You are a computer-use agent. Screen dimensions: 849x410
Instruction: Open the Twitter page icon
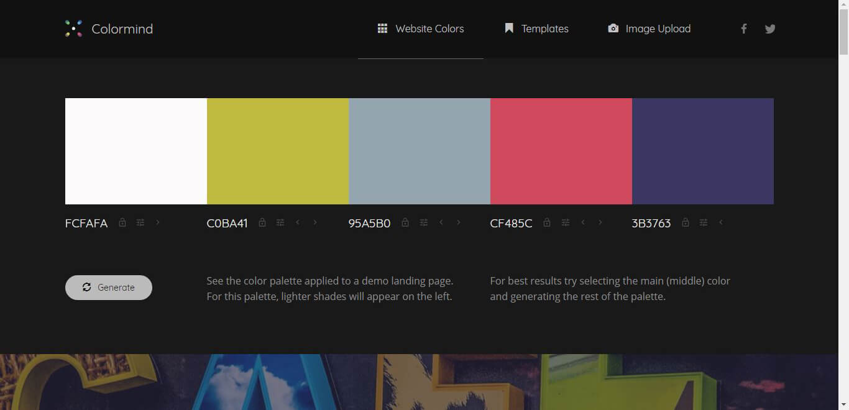click(770, 29)
